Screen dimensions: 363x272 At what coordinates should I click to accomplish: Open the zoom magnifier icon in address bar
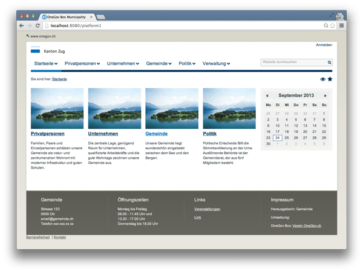tap(325, 25)
